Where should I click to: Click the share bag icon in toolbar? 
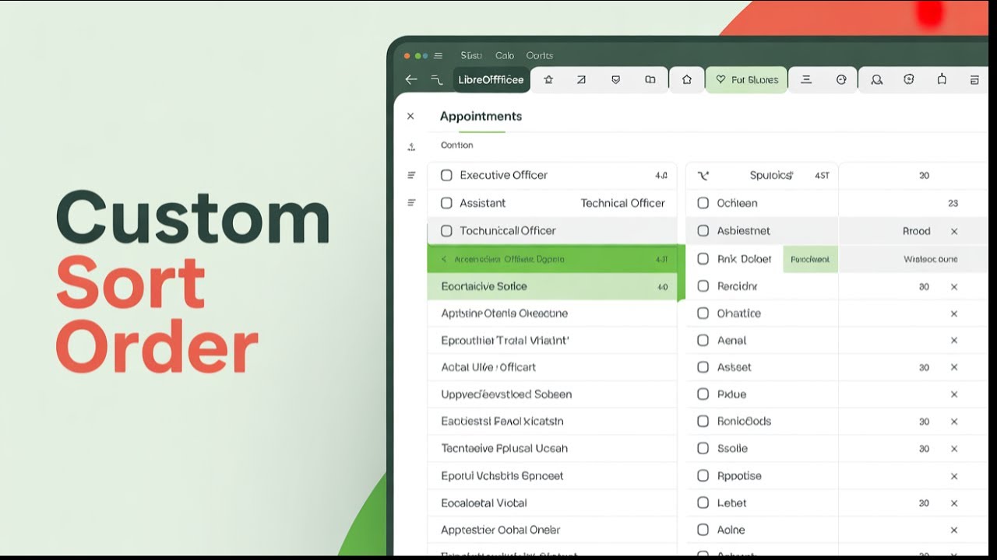(x=942, y=79)
